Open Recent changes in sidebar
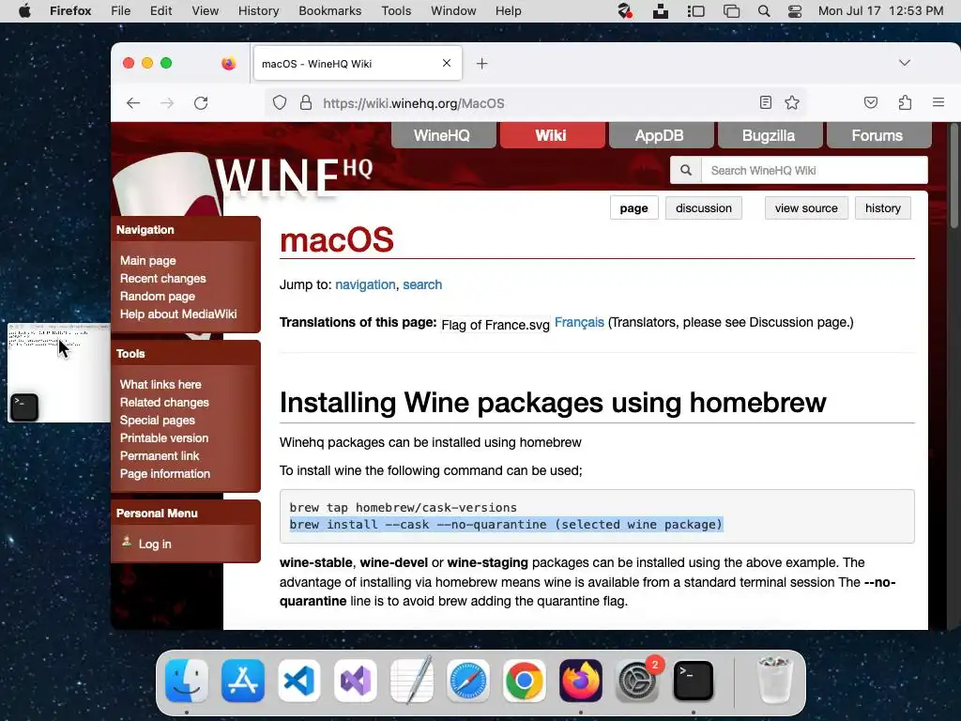 click(163, 278)
